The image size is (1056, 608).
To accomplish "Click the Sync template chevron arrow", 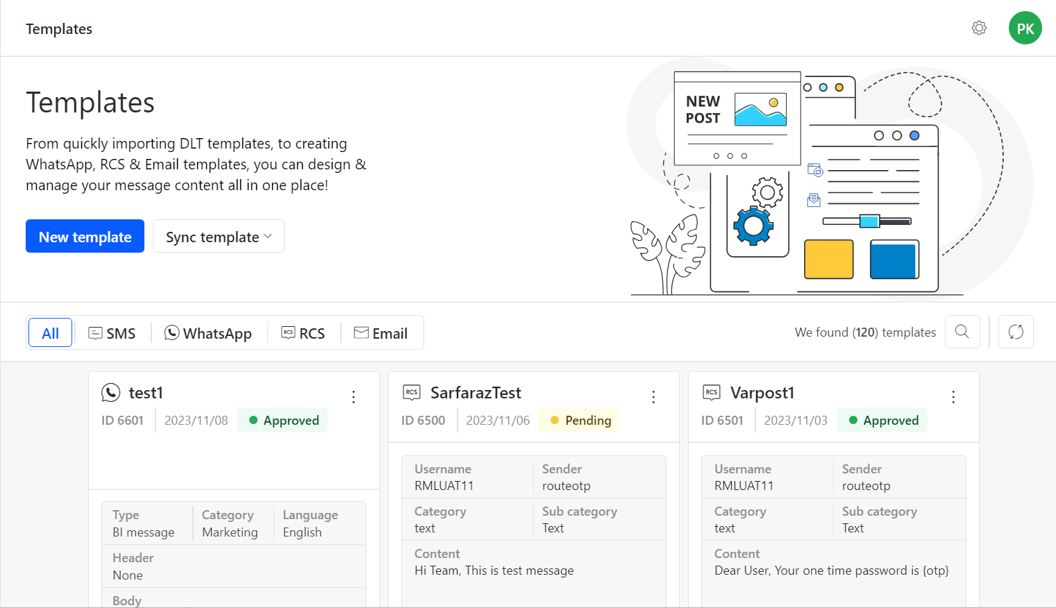I will [x=268, y=237].
